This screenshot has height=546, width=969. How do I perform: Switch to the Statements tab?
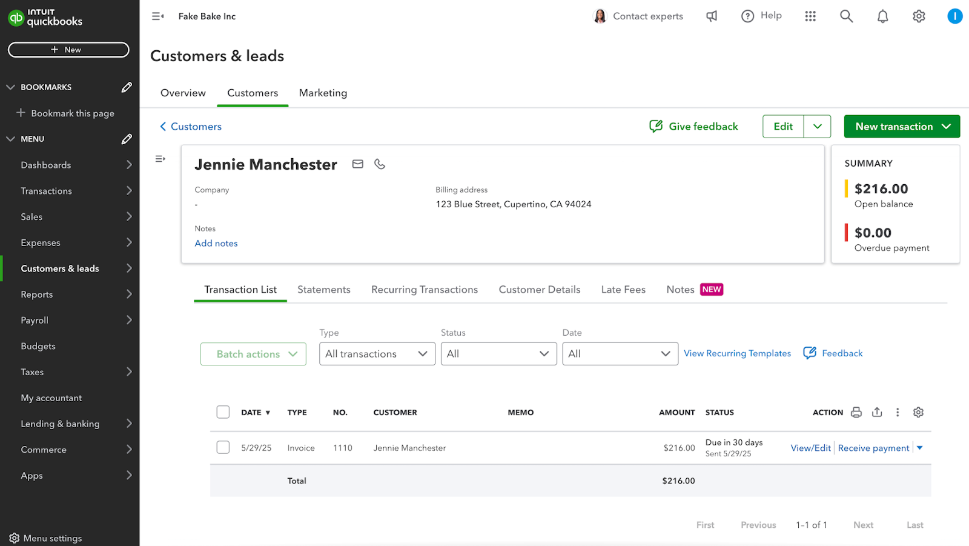point(324,290)
